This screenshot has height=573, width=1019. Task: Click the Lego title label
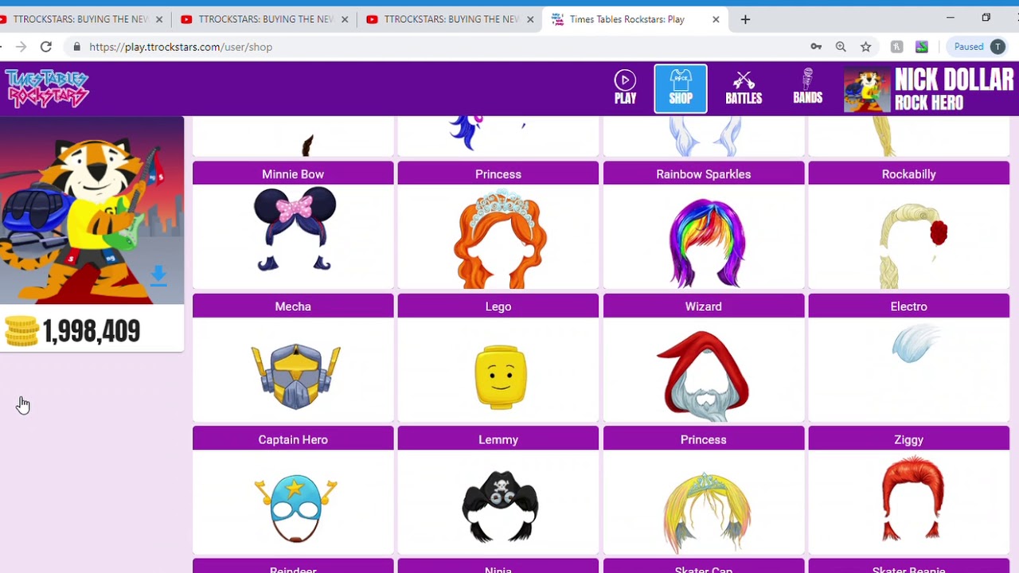498,306
